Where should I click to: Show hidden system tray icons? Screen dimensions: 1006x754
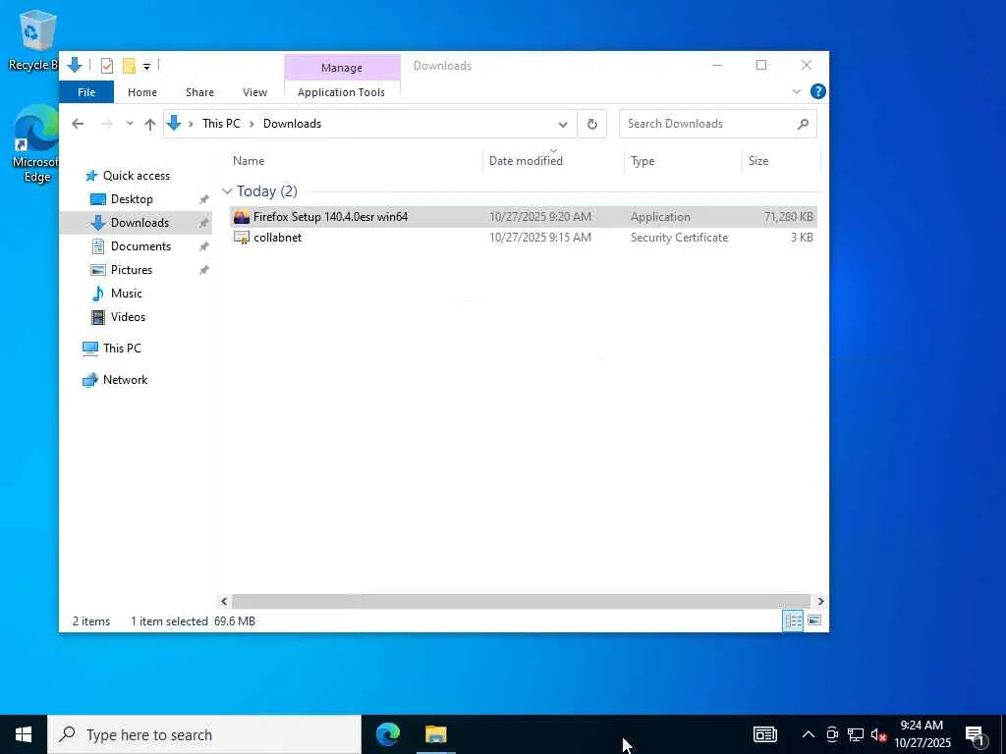[x=809, y=734]
